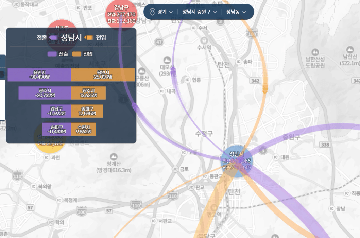This screenshot has height=238, width=360.
Task: Select the 송파구 -11,433명 outflow bar
Action: click(56, 129)
